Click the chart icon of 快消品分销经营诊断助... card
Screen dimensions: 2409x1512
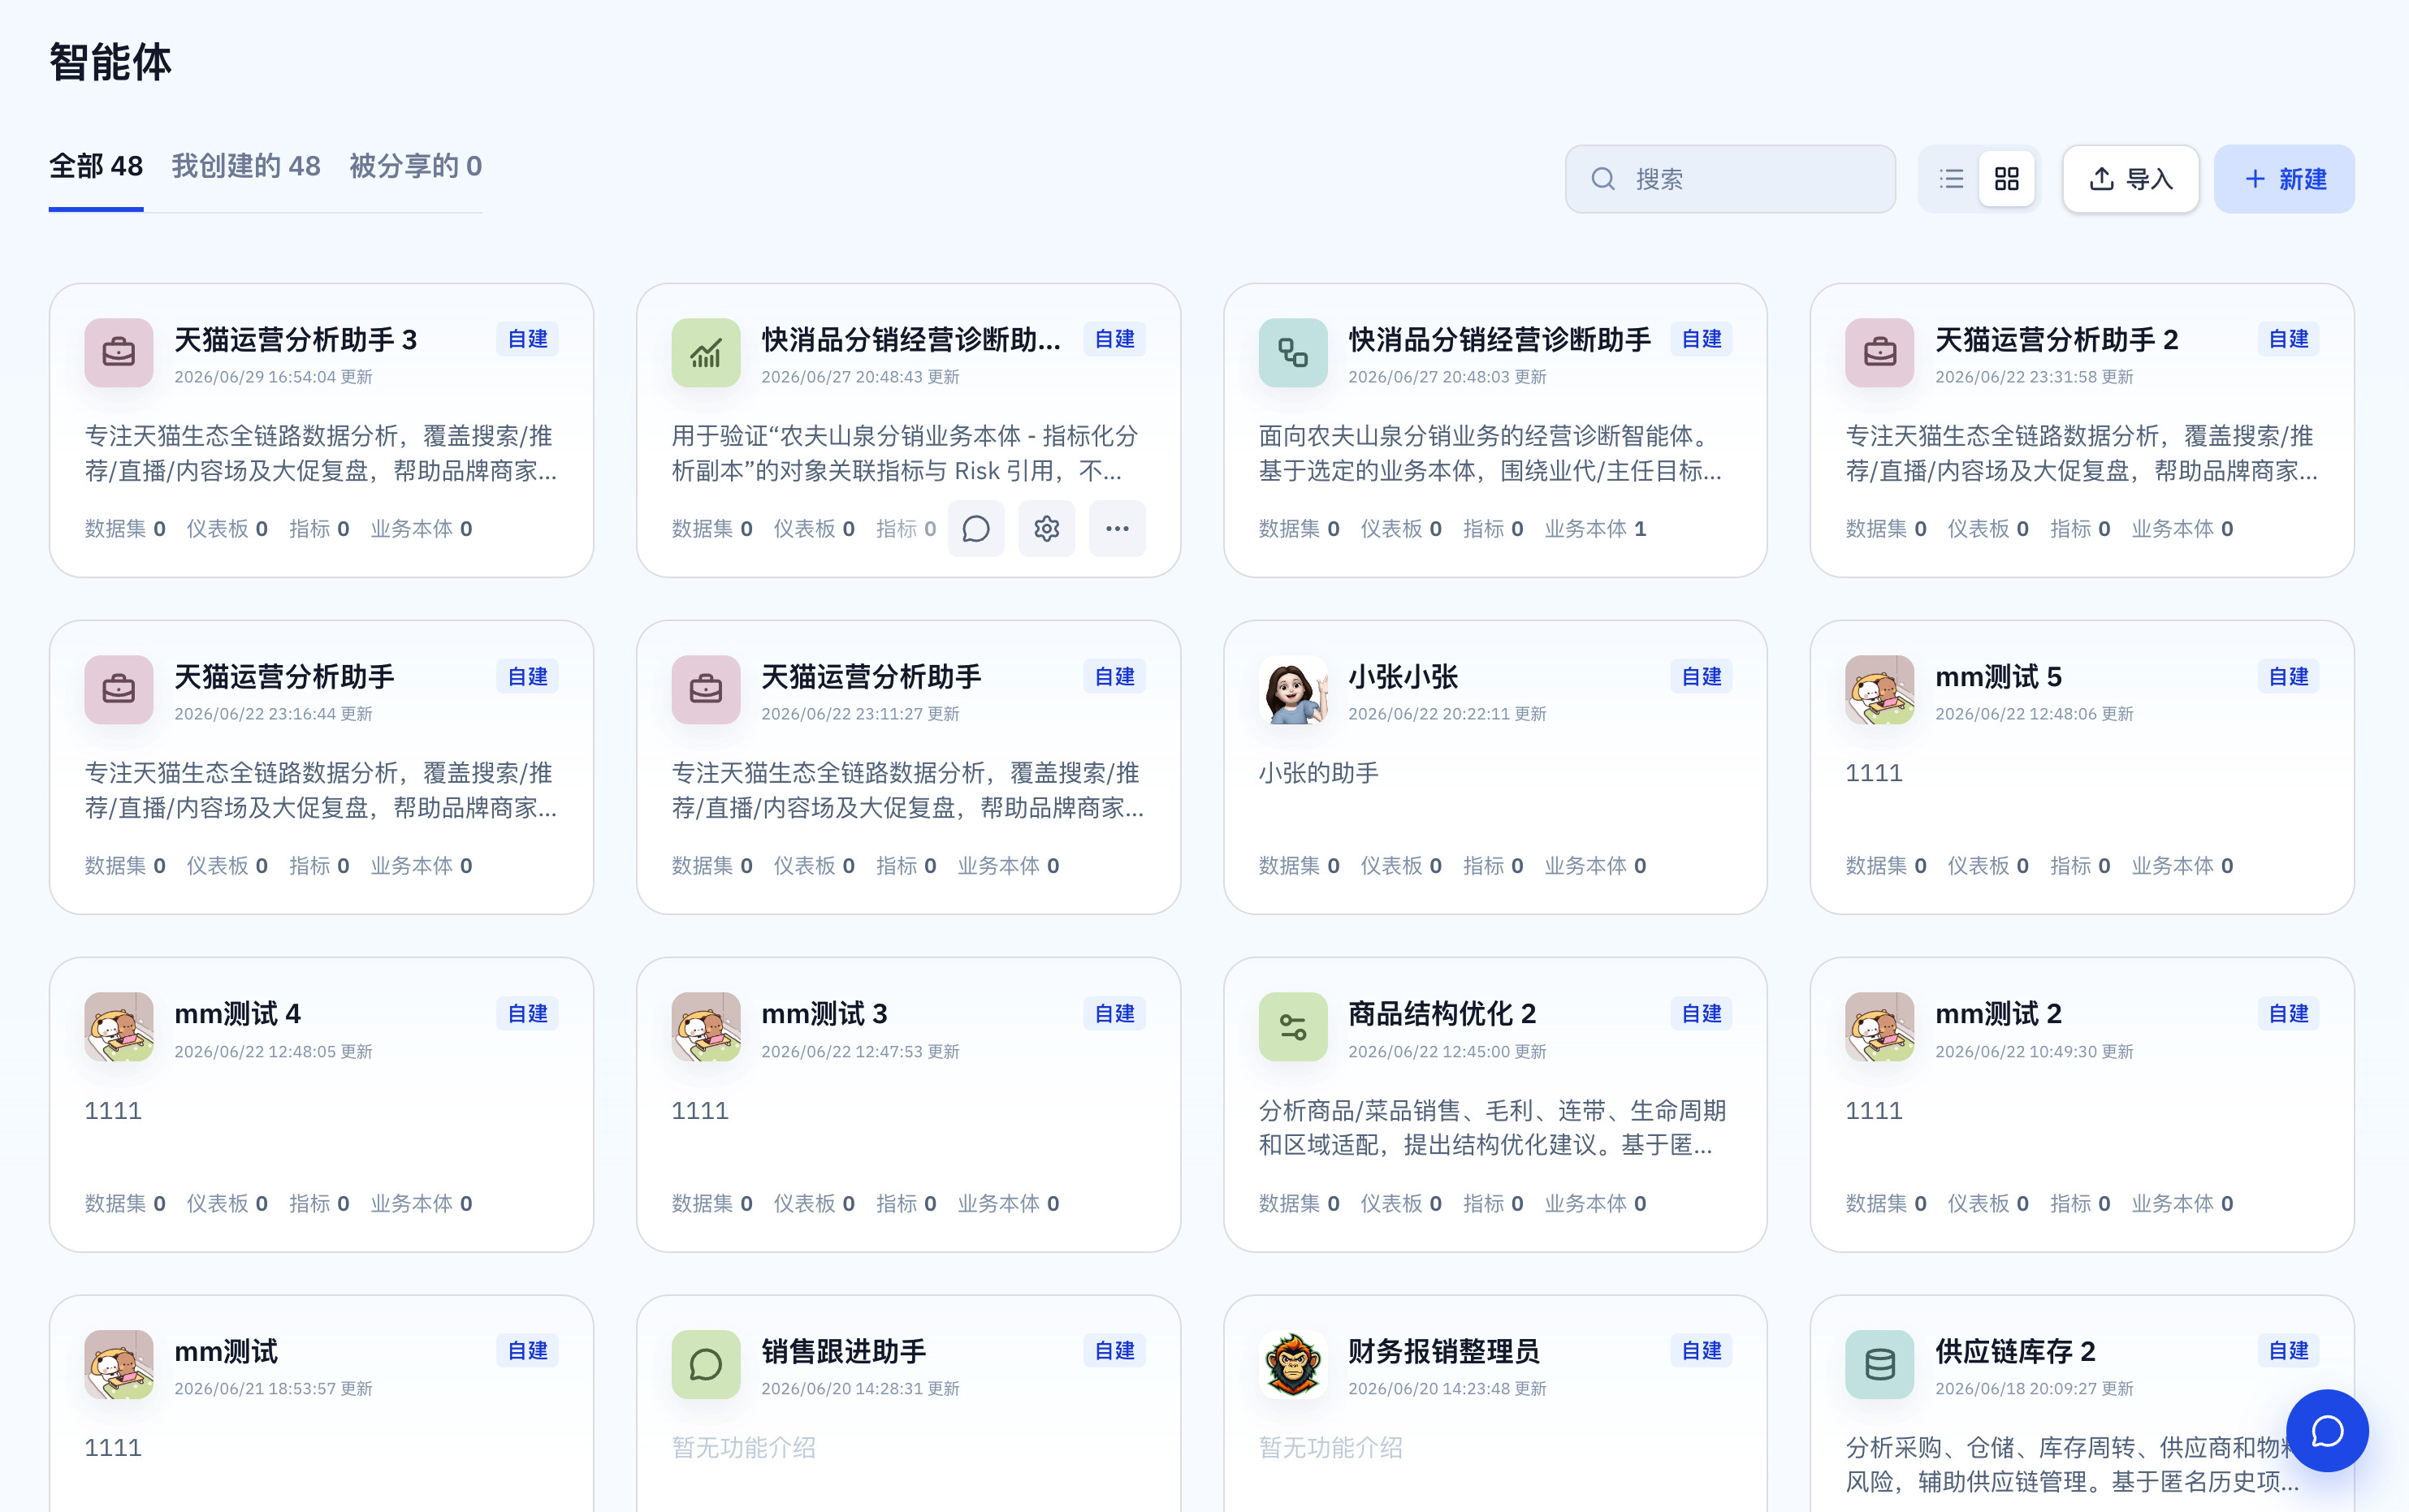[706, 353]
